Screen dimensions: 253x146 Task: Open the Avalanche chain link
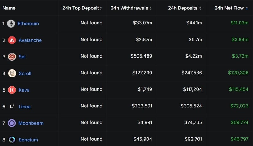(30, 40)
